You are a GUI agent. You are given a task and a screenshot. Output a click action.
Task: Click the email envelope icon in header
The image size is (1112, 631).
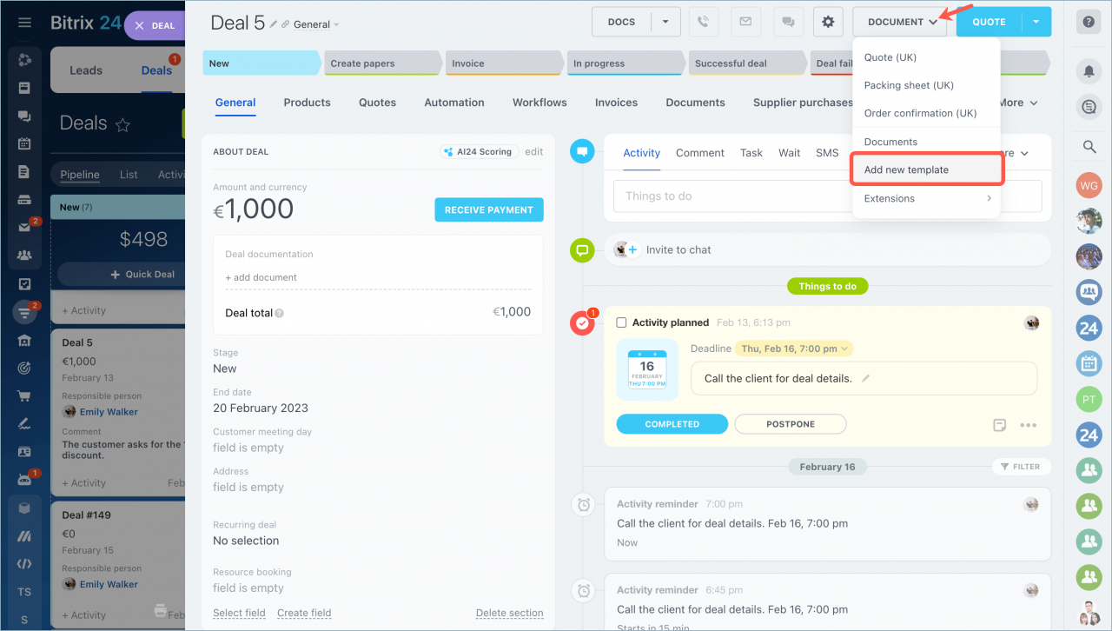(x=745, y=22)
